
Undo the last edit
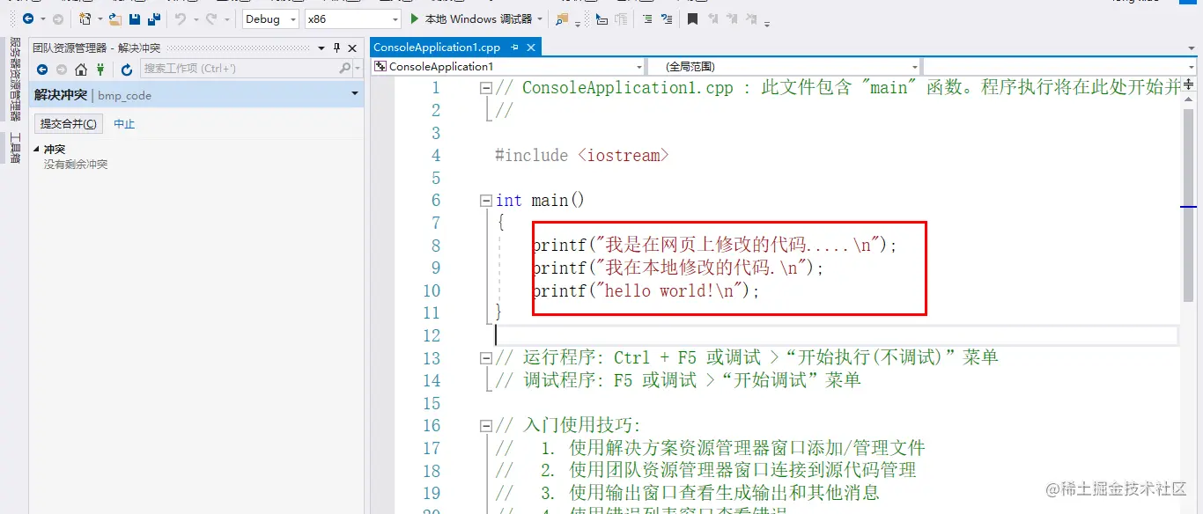pos(180,18)
